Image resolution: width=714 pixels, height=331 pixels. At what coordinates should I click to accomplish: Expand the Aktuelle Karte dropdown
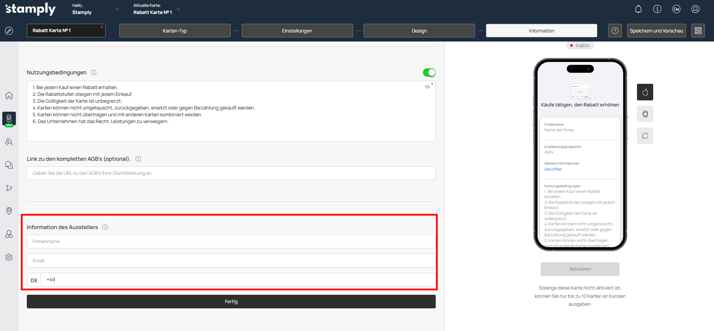click(x=179, y=9)
